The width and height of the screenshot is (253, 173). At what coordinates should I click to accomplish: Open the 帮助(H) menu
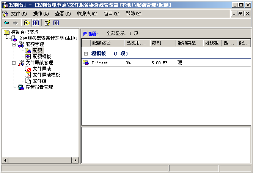134,14
